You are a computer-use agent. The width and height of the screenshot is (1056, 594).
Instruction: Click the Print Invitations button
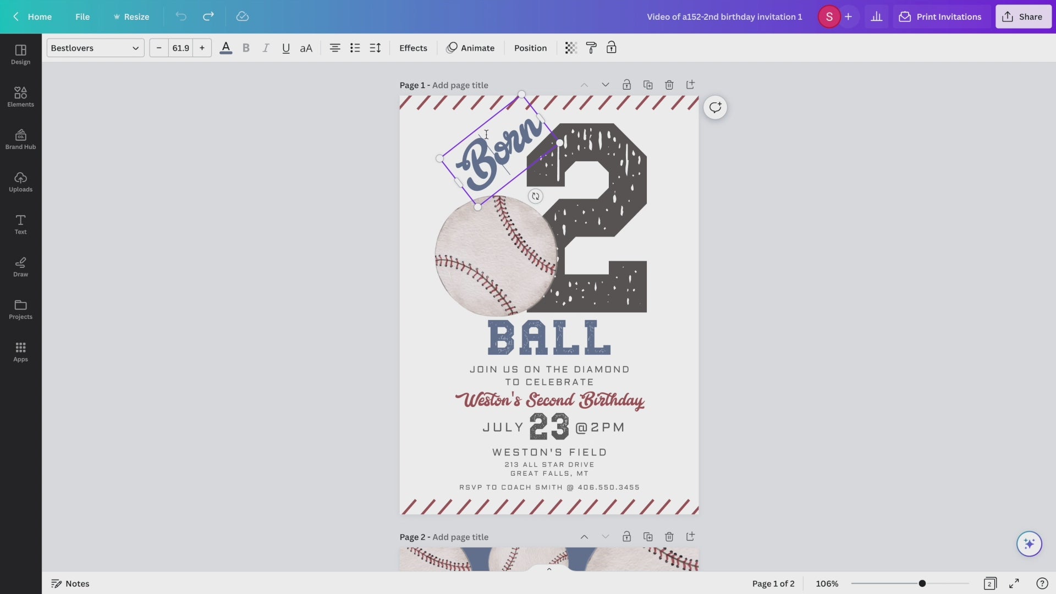pos(941,16)
